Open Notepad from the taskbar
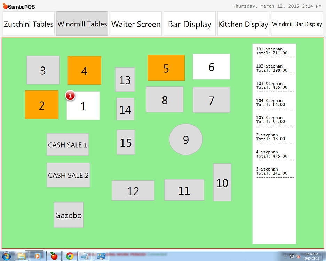 click(85, 255)
